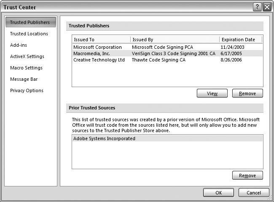The height and width of the screenshot is (202, 274).
Task: Select Macro Settings in sidebar
Action: [26, 68]
